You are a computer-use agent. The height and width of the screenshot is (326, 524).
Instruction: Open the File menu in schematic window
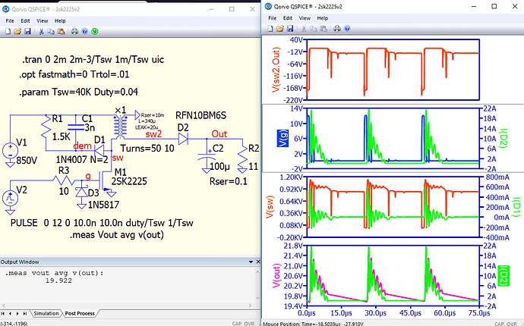(x=11, y=20)
